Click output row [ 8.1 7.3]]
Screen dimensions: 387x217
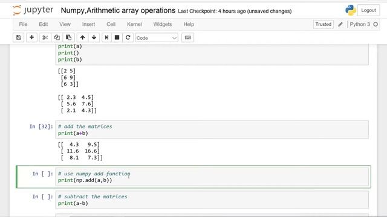[x=82, y=158]
